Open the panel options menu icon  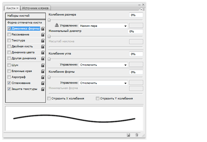pyautogui.click(x=143, y=9)
